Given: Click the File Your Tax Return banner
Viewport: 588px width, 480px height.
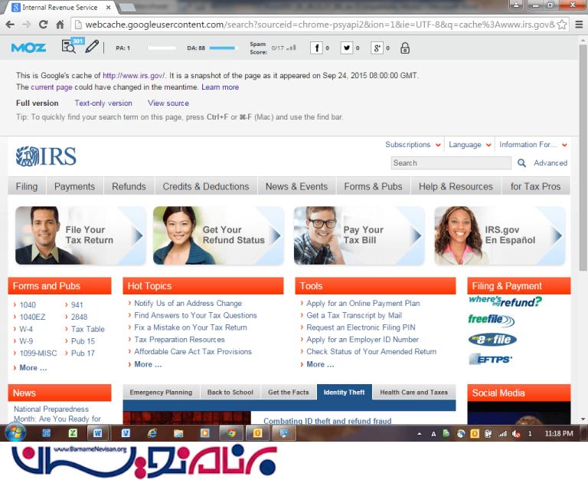Looking at the screenshot, I should pyautogui.click(x=80, y=235).
